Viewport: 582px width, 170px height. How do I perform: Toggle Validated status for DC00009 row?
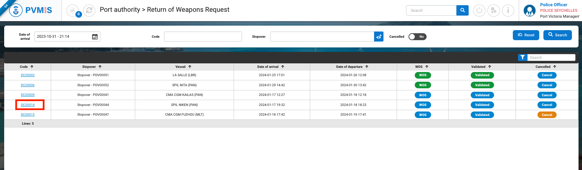[482, 95]
